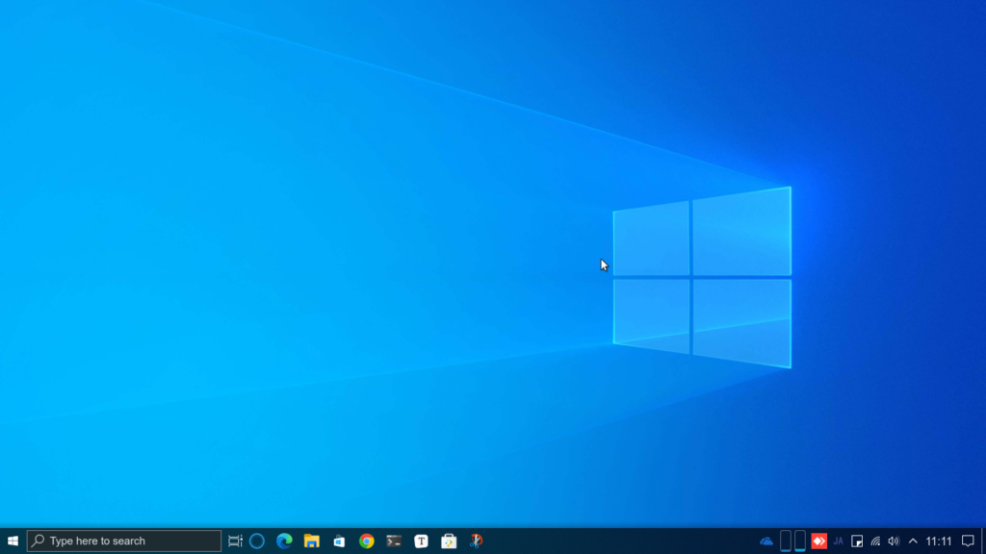
Task: Open File Explorer from the taskbar
Action: pos(312,541)
